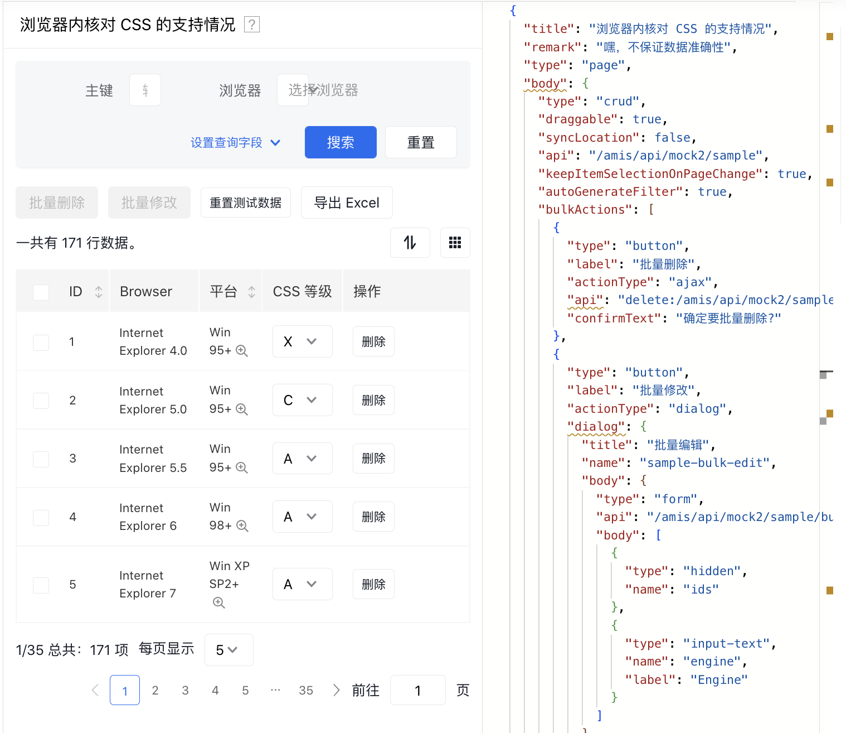
Task: Go to page 5
Action: click(x=245, y=691)
